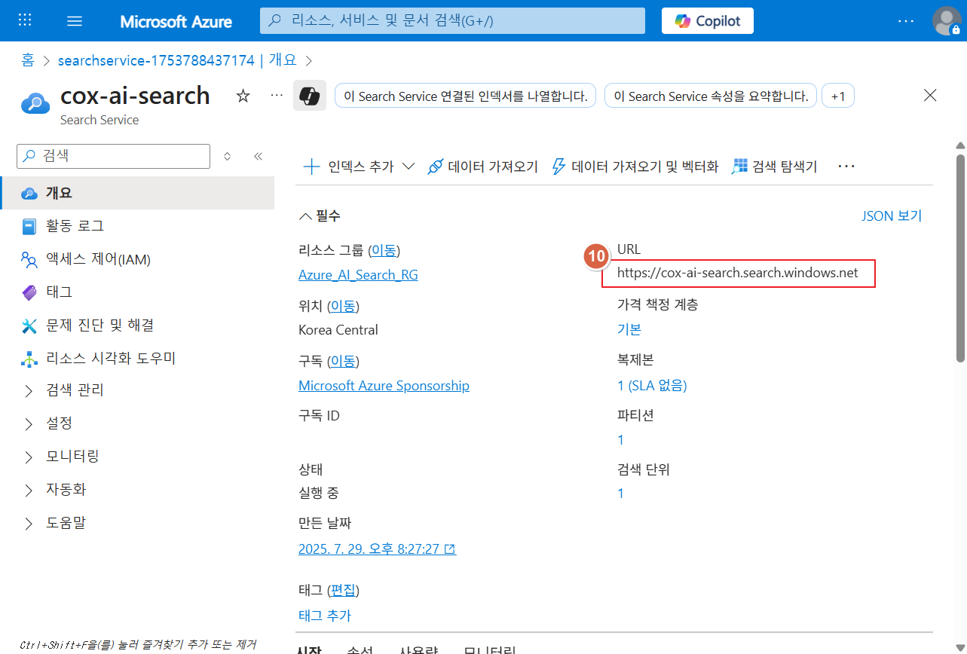
Task: Click the 파티션 value 1 link
Action: tap(621, 440)
